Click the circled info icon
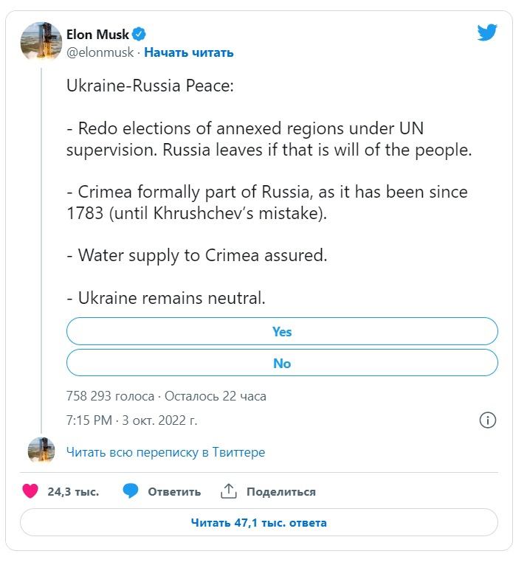527x565 pixels. [487, 420]
